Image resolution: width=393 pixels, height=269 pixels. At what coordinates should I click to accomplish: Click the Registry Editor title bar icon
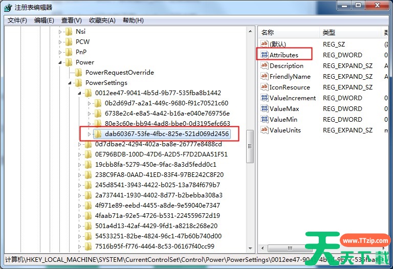(8, 8)
